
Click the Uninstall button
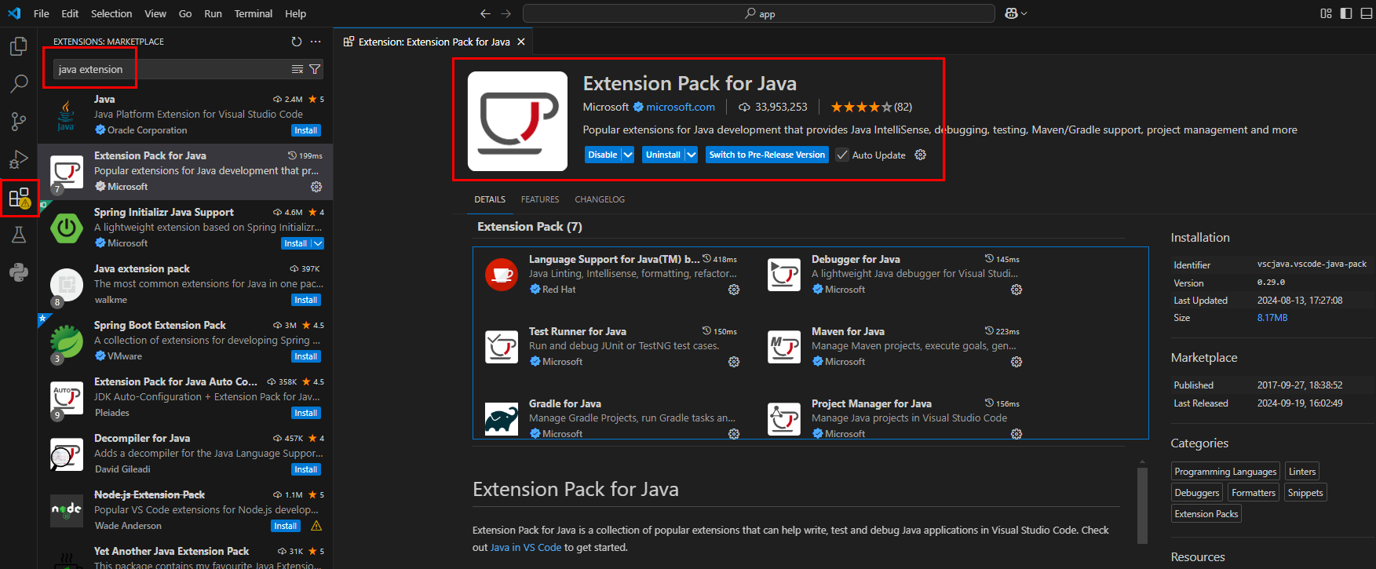pyautogui.click(x=663, y=155)
